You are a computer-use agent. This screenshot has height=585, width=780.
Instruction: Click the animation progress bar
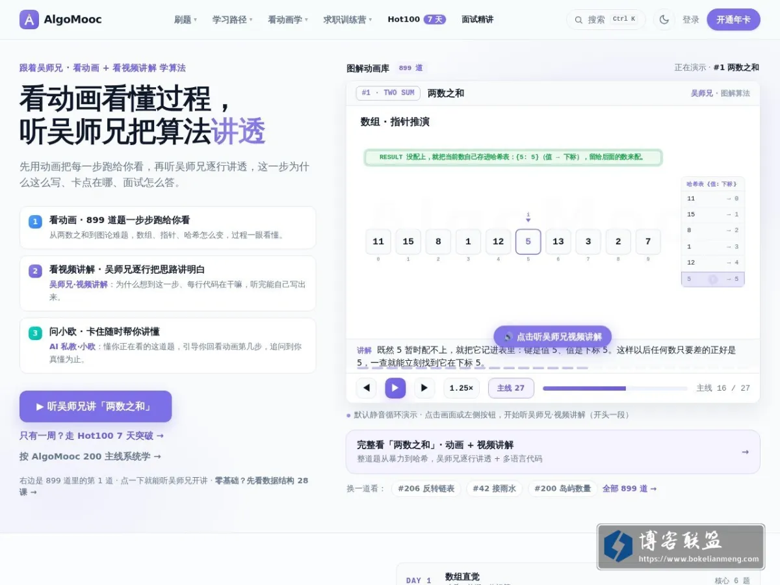click(615, 388)
